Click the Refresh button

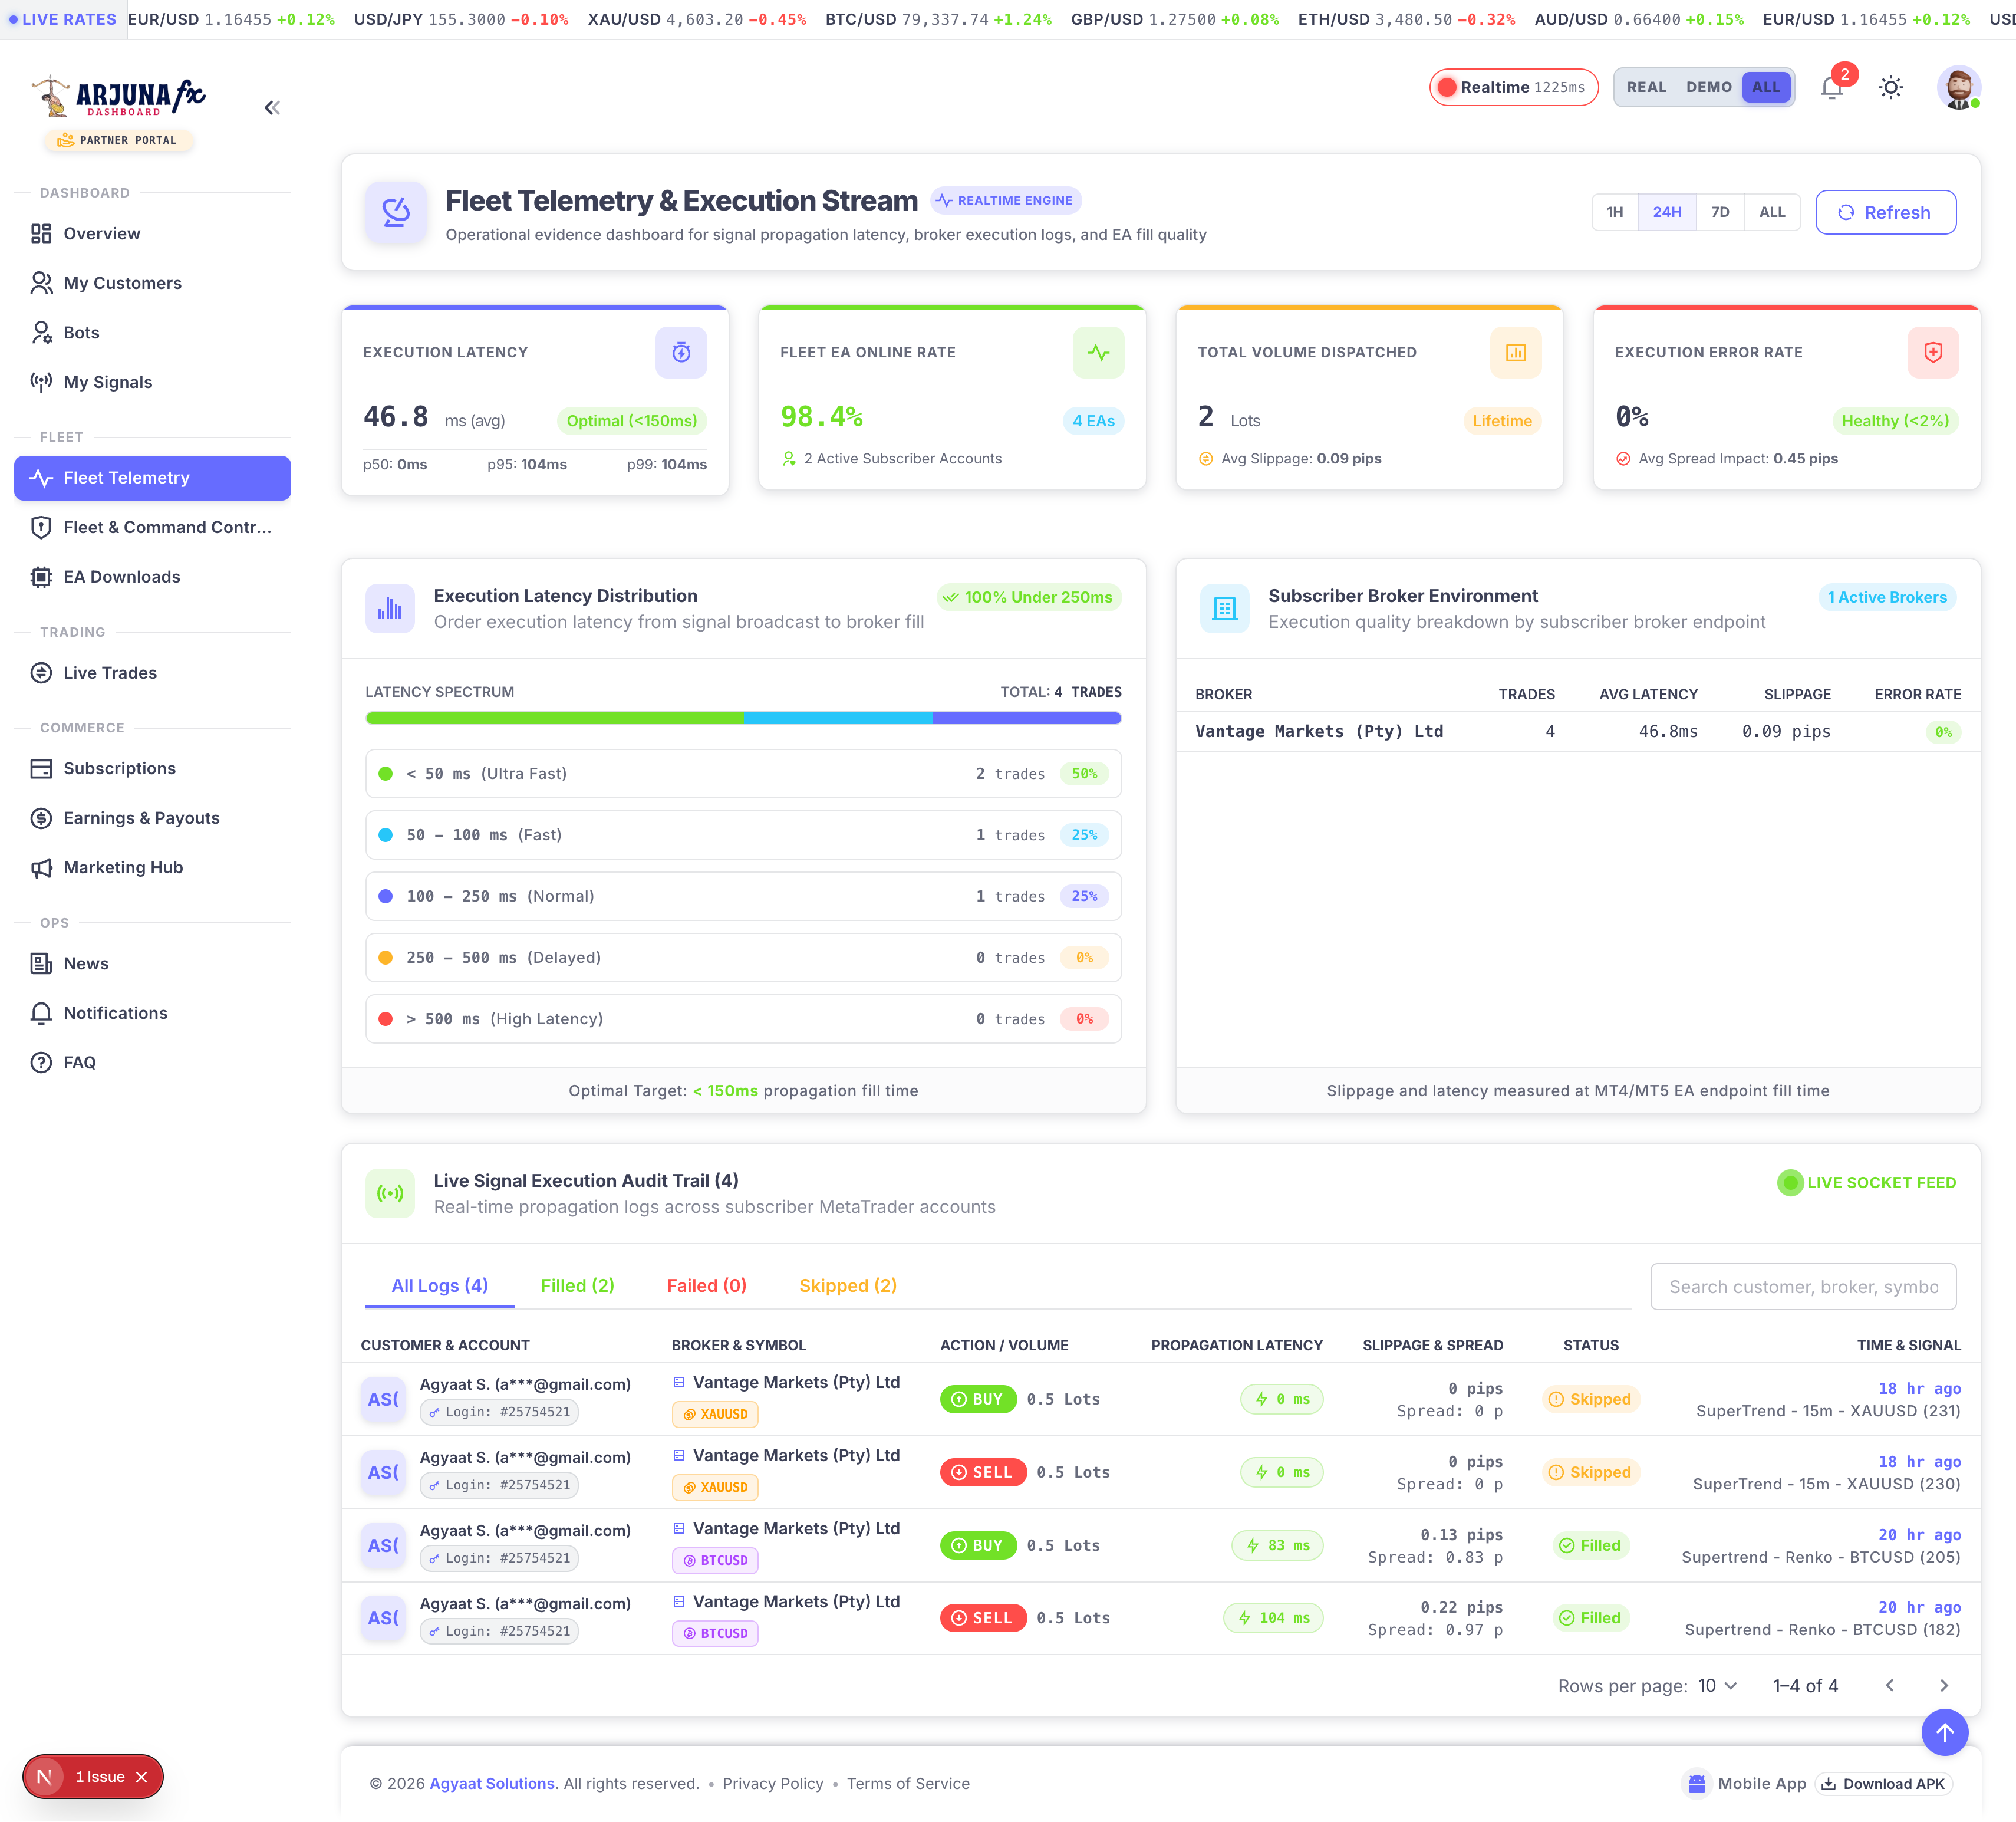tap(1885, 212)
